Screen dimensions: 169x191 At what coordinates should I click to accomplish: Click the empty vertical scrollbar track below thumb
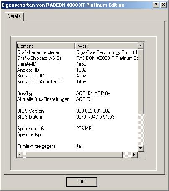click(x=141, y=129)
